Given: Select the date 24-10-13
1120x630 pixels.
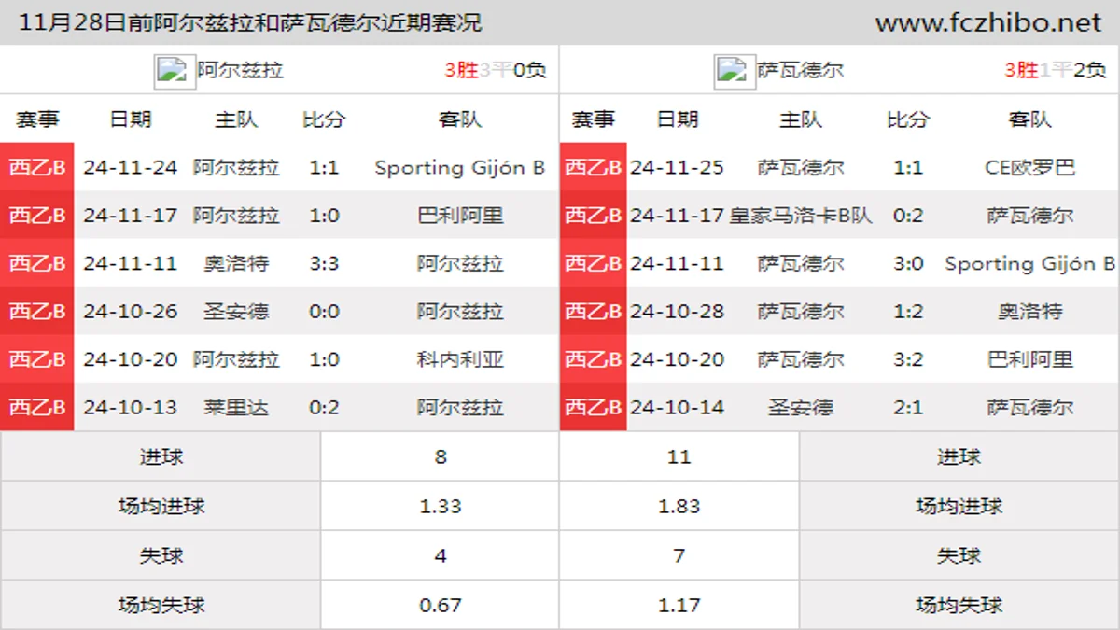Looking at the screenshot, I should click(130, 408).
